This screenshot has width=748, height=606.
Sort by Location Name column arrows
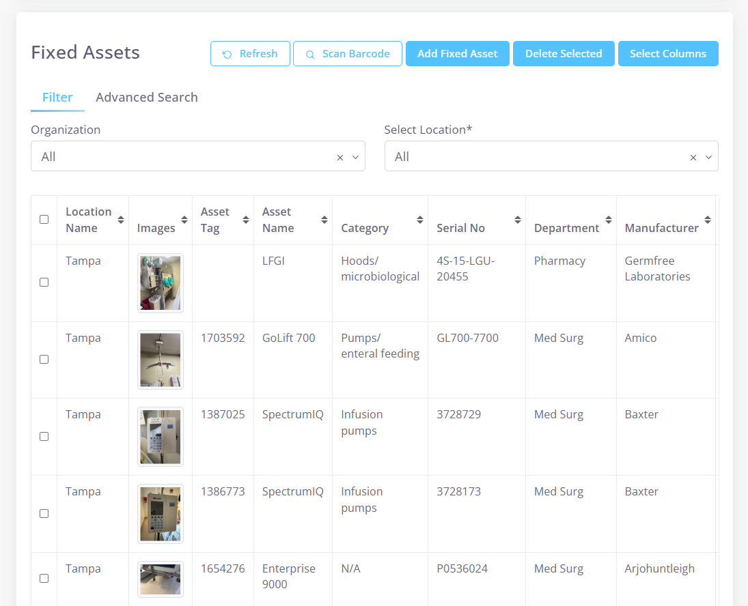[x=121, y=220]
